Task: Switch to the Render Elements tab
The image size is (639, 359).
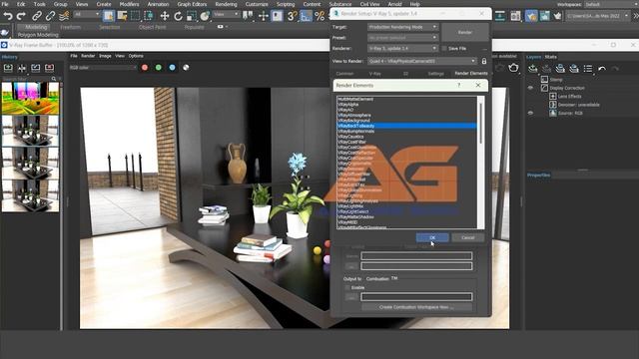Action: [x=470, y=73]
